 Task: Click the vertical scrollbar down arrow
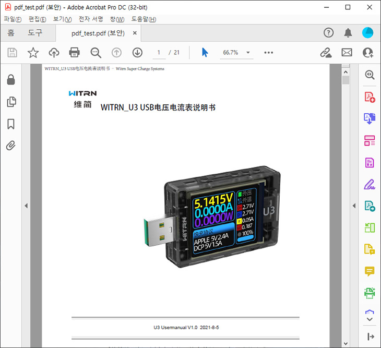[x=346, y=344]
